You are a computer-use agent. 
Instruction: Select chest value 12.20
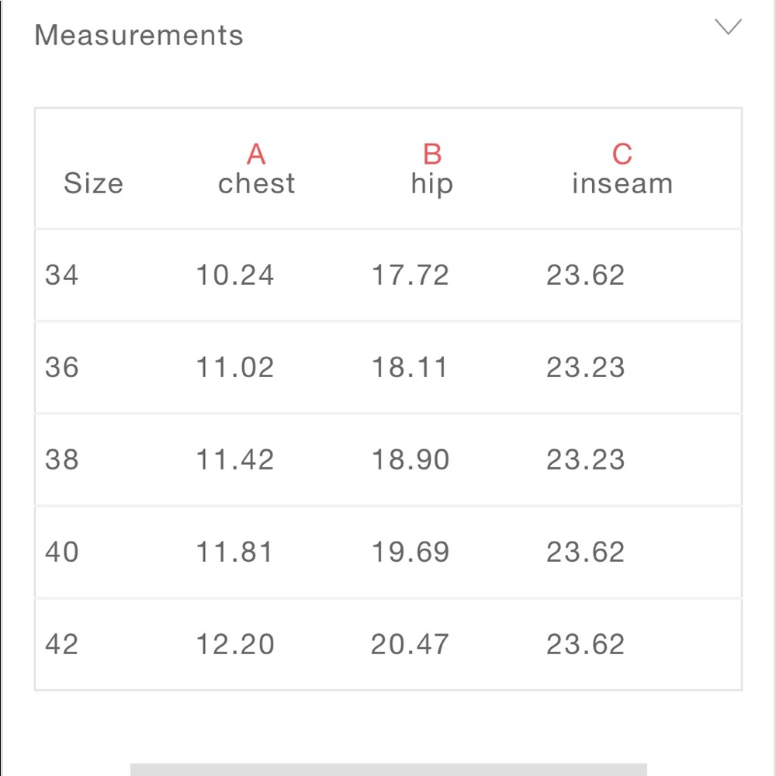click(235, 644)
